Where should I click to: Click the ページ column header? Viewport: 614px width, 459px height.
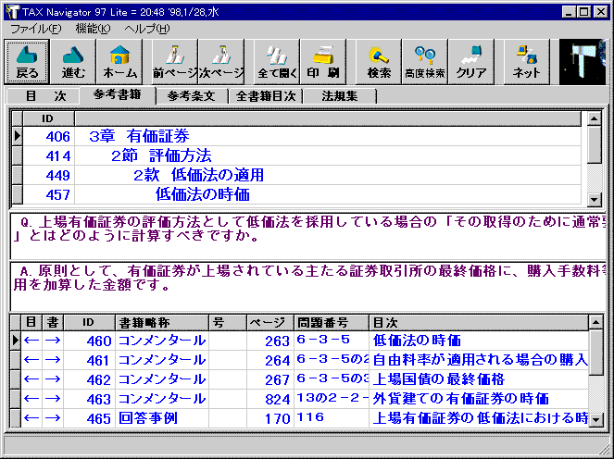tap(270, 323)
